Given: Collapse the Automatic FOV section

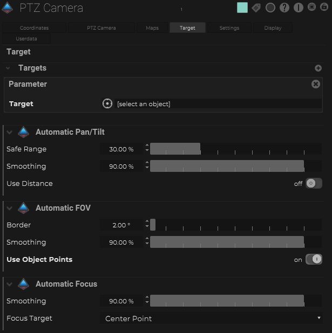Looking at the screenshot, I should tap(9, 208).
